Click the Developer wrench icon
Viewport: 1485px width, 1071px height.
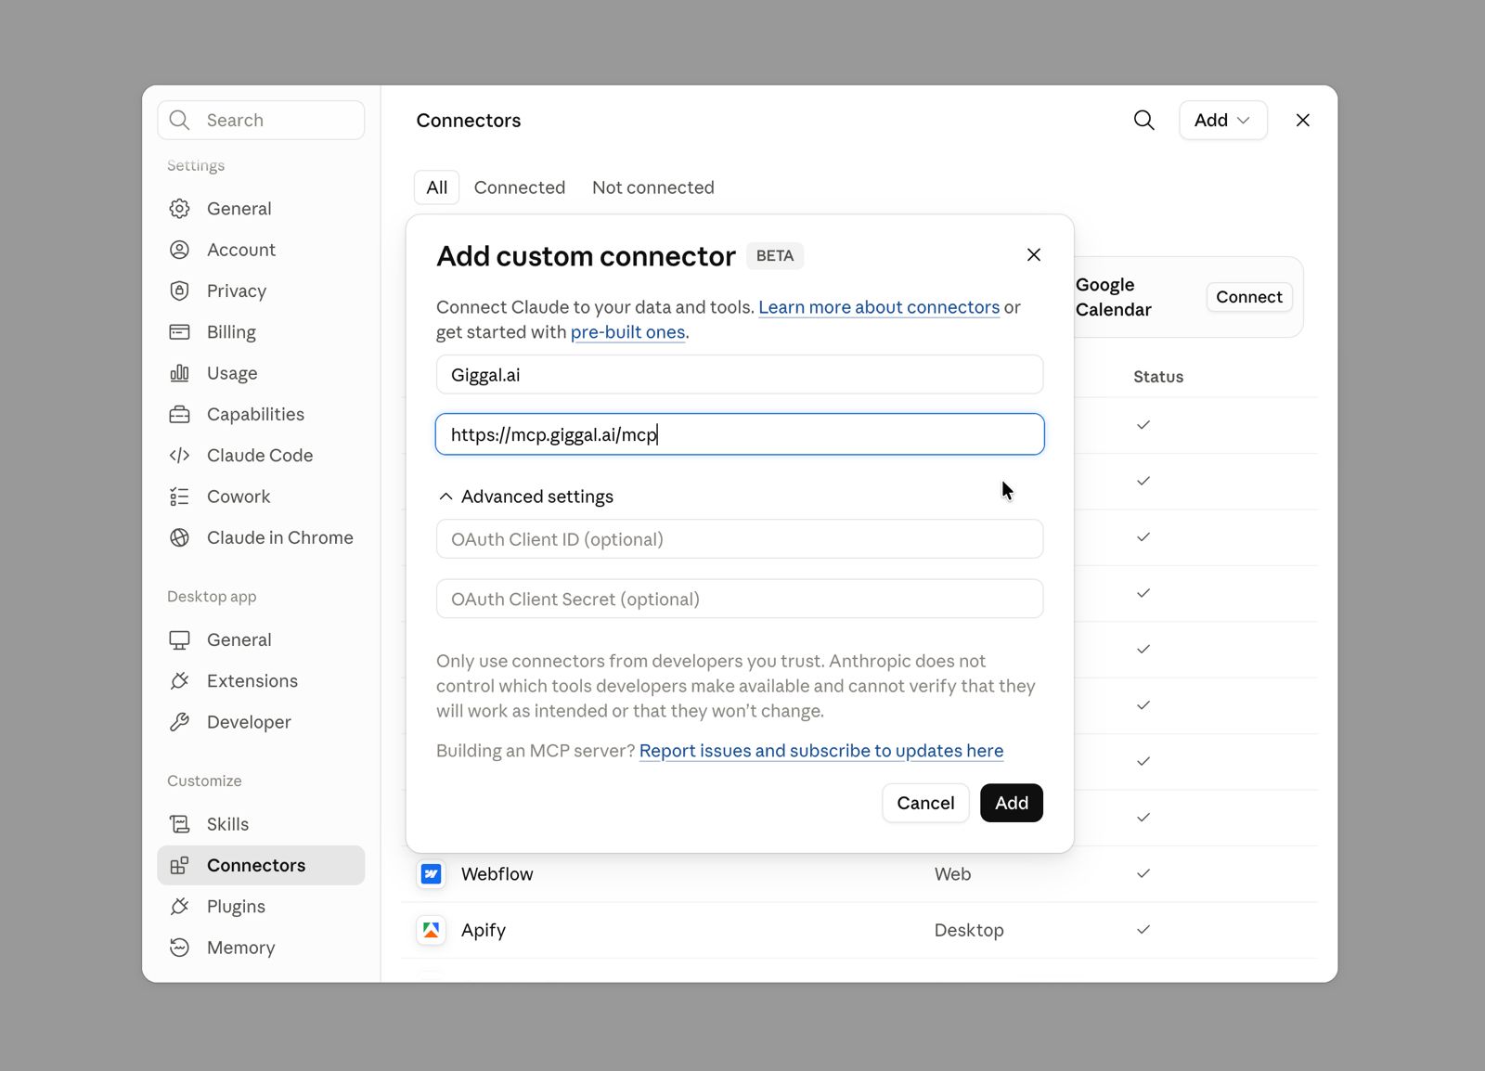179,722
